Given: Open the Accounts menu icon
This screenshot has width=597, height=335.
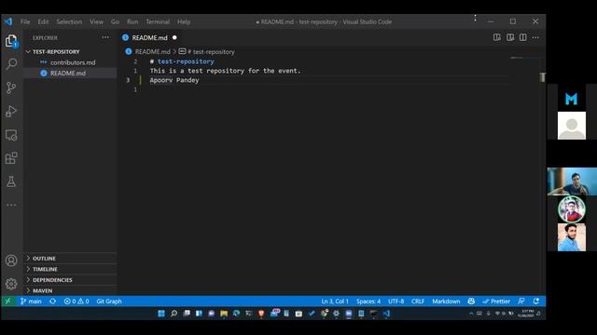Looking at the screenshot, I should tap(11, 261).
